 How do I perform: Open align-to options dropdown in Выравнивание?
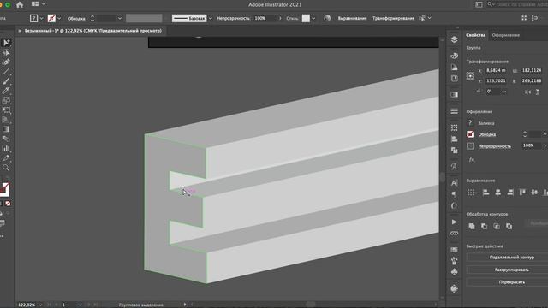(472, 192)
